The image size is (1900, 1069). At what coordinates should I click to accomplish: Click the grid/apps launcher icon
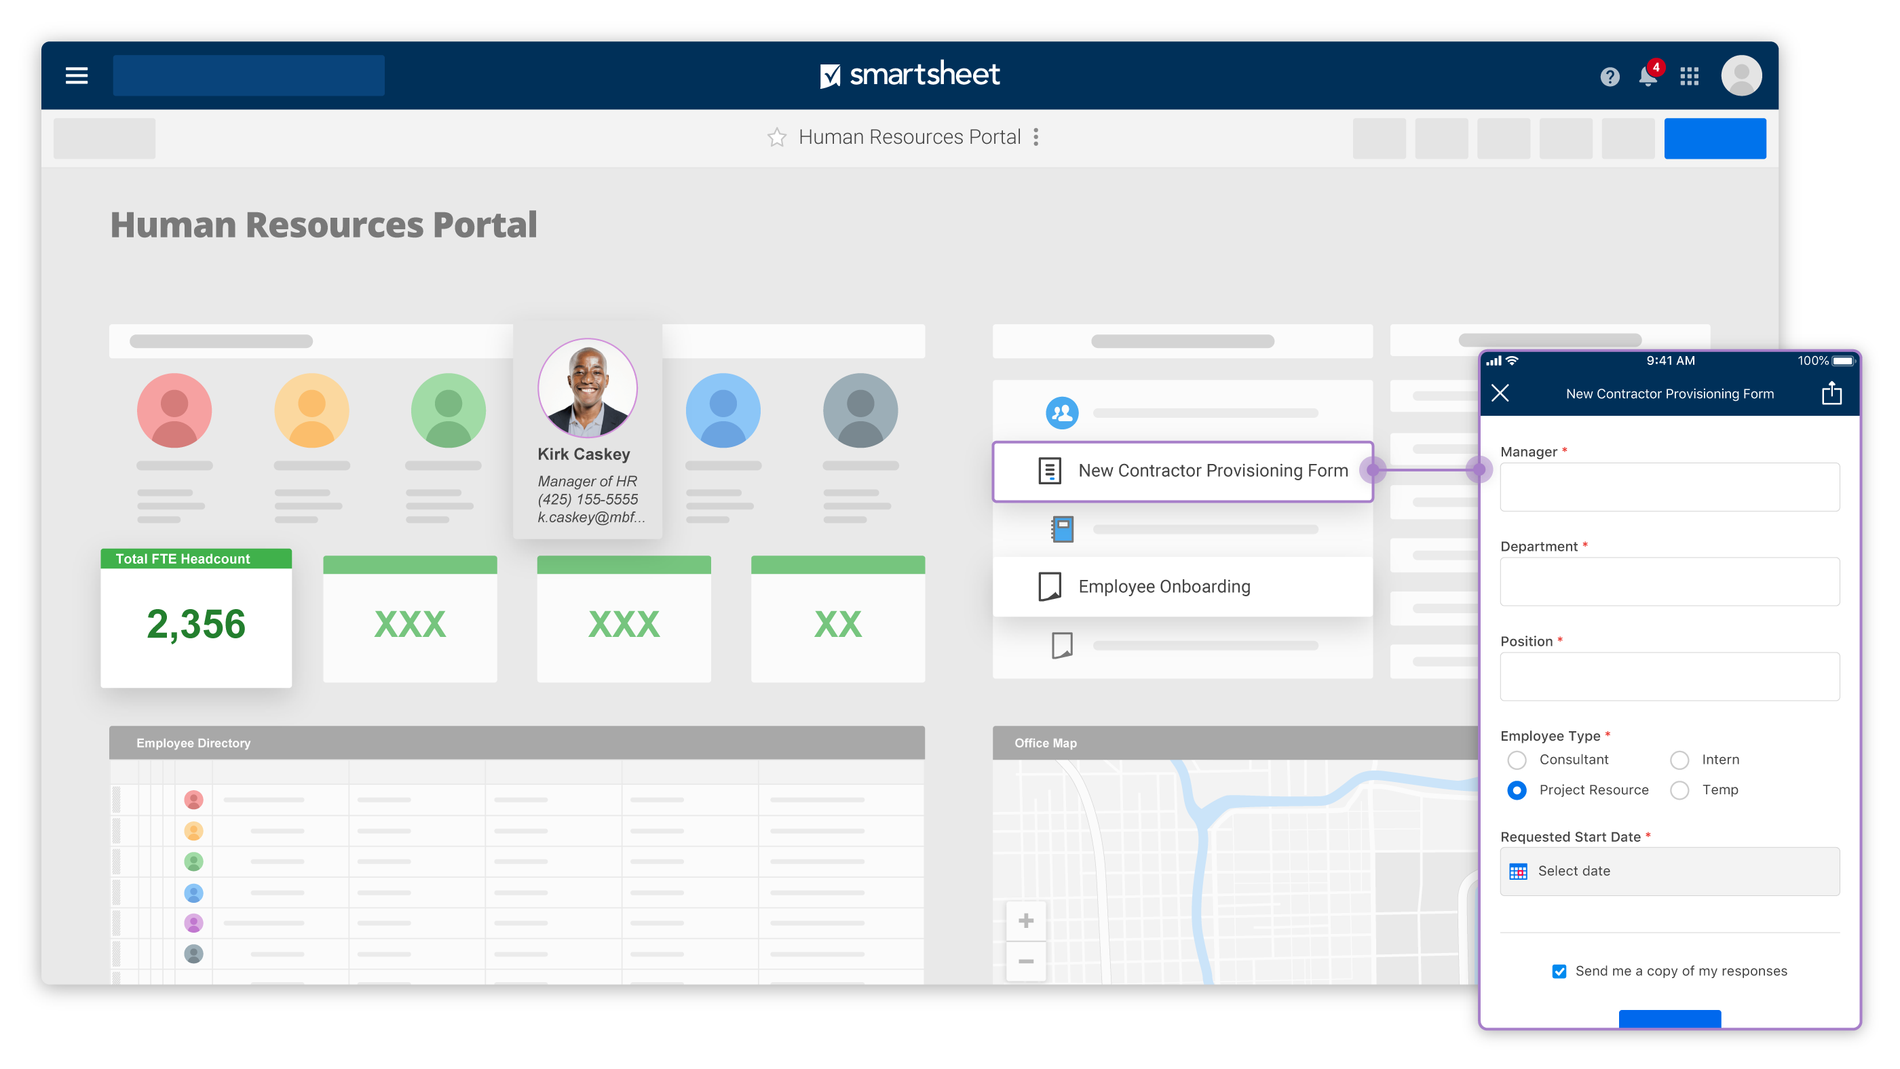[1691, 75]
